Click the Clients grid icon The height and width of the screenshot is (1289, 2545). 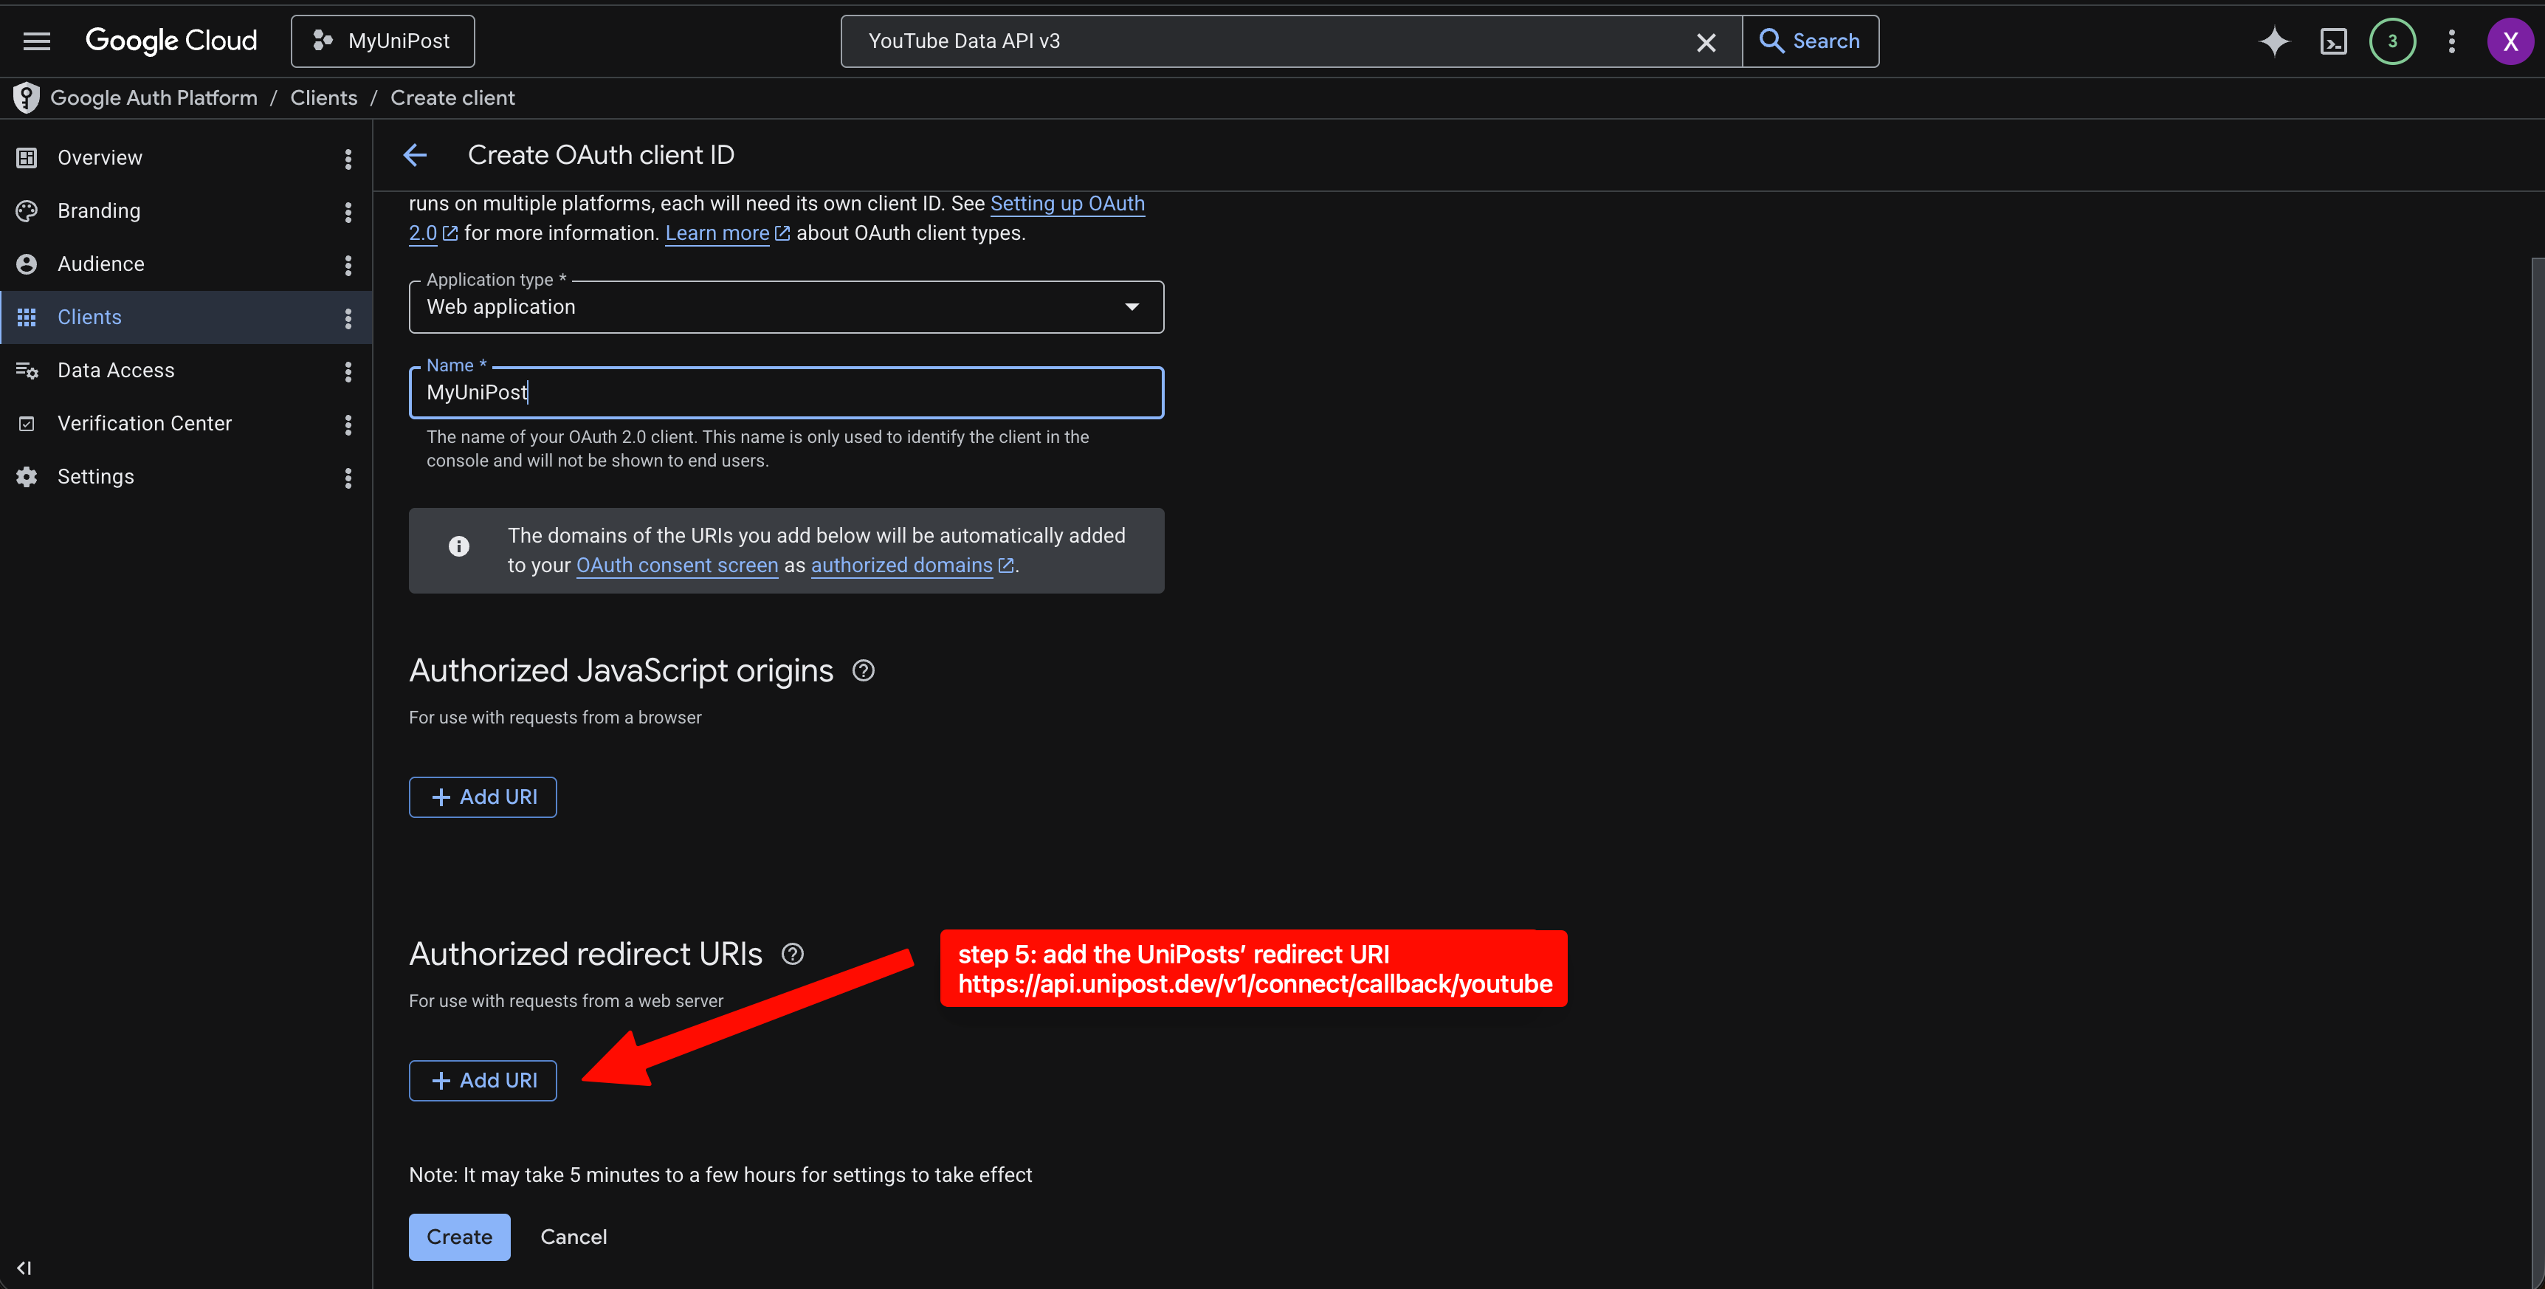pos(27,317)
